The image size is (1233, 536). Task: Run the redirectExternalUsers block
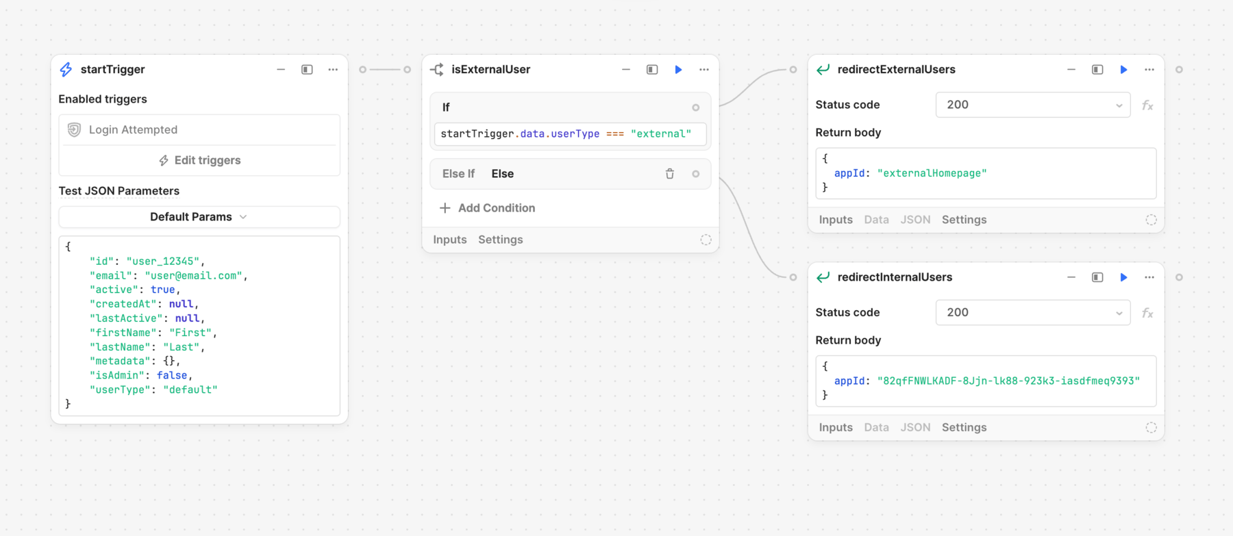1123,69
